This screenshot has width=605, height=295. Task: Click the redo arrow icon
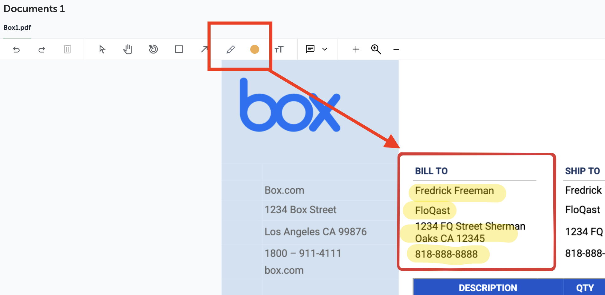[42, 49]
